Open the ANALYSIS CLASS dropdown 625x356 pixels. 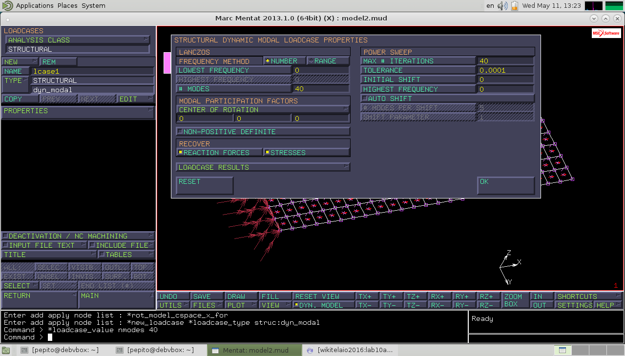click(77, 40)
